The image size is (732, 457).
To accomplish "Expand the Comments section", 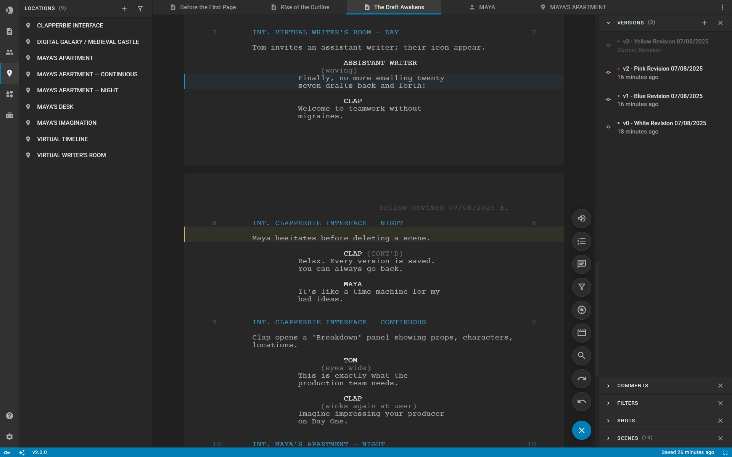I will (x=608, y=386).
